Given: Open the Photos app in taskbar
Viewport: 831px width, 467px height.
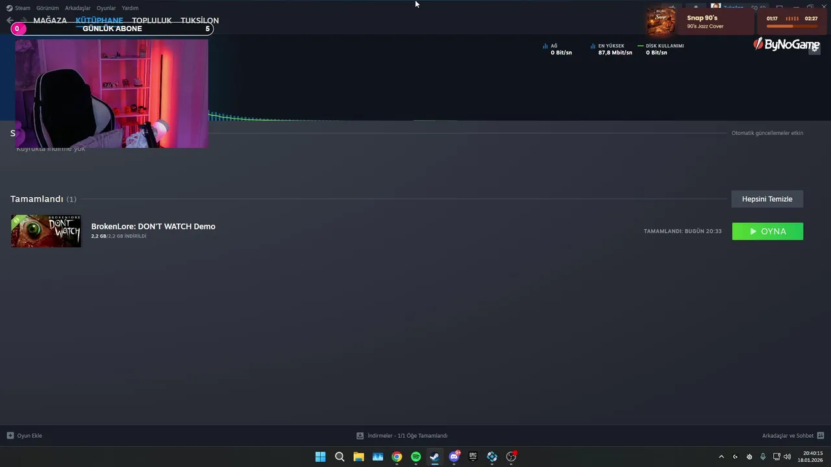Looking at the screenshot, I should (378, 457).
